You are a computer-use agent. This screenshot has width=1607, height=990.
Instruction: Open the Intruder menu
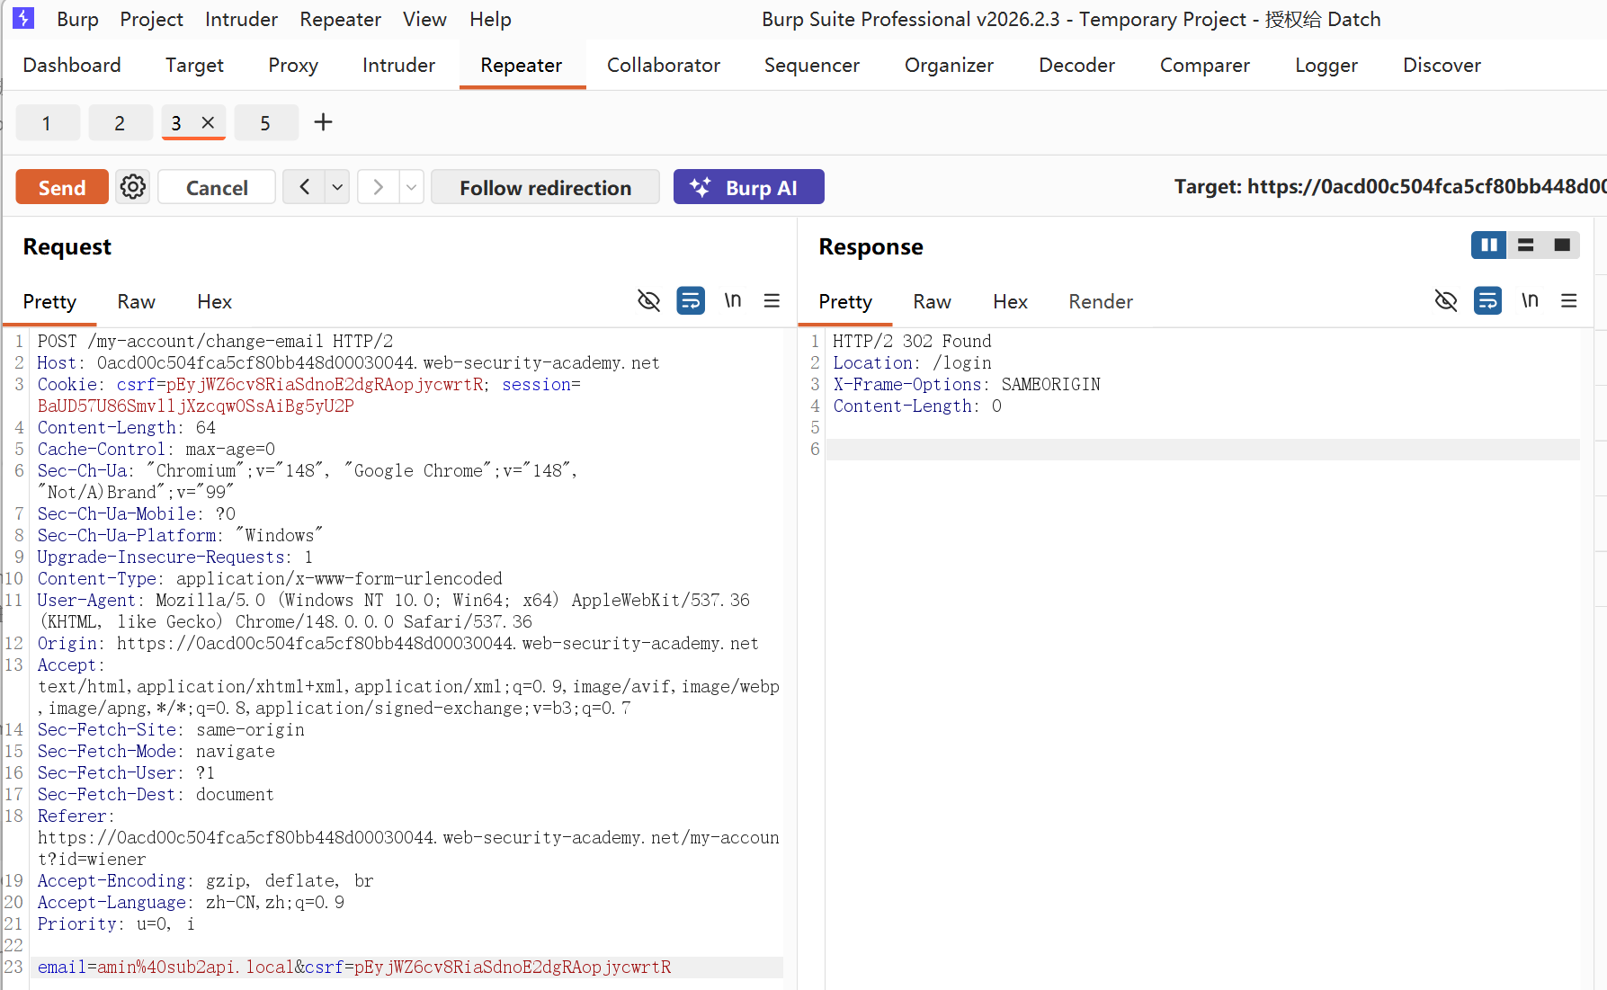tap(241, 19)
